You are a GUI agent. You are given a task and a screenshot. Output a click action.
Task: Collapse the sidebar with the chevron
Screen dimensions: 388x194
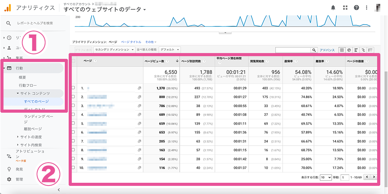pyautogui.click(x=59, y=190)
